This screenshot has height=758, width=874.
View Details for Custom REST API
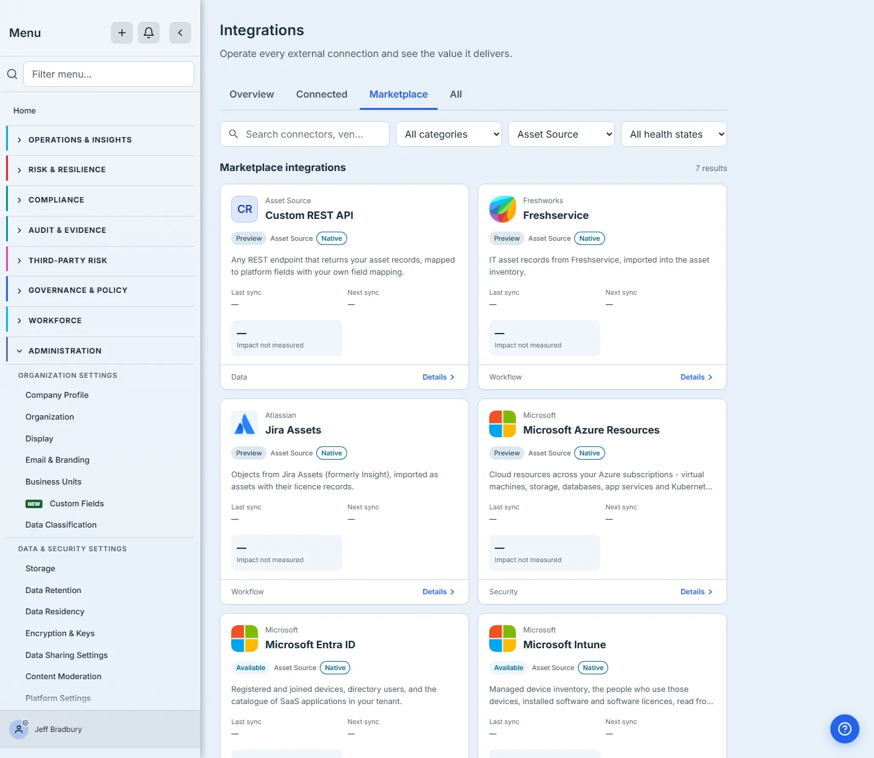pyautogui.click(x=439, y=377)
